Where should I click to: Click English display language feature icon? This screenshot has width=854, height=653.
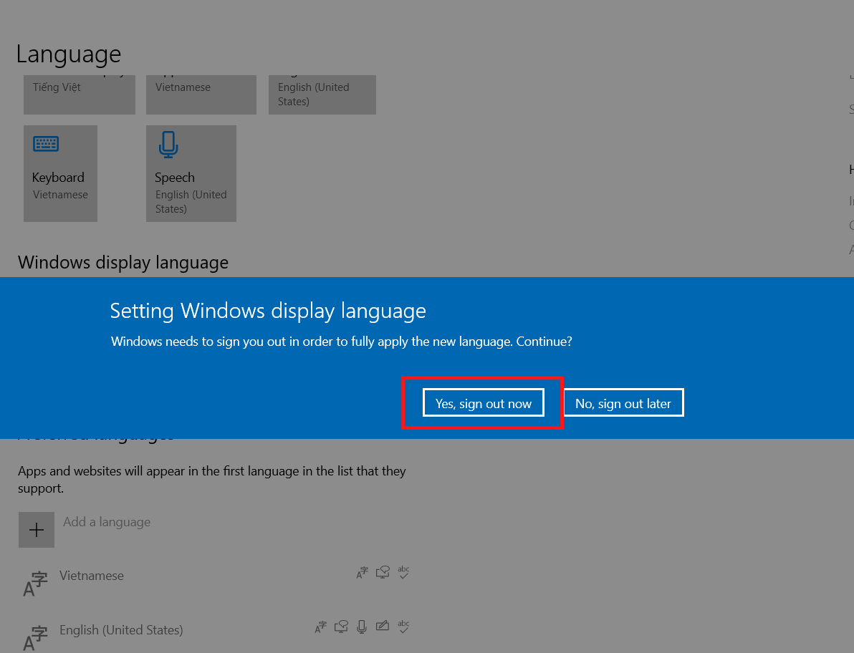pos(321,627)
